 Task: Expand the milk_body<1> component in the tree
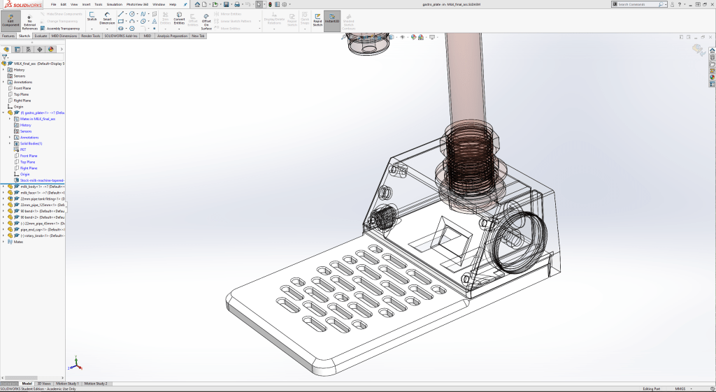(x=3, y=187)
